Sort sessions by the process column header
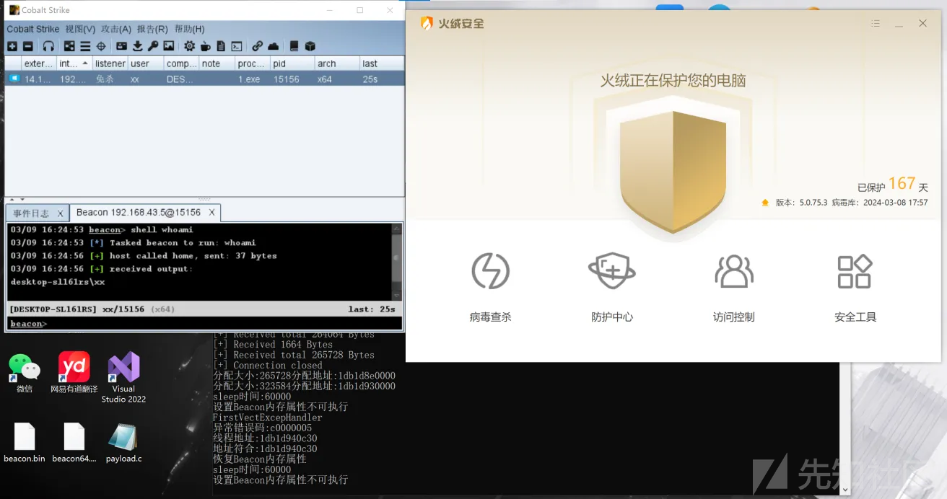Image resolution: width=947 pixels, height=499 pixels. coord(252,63)
